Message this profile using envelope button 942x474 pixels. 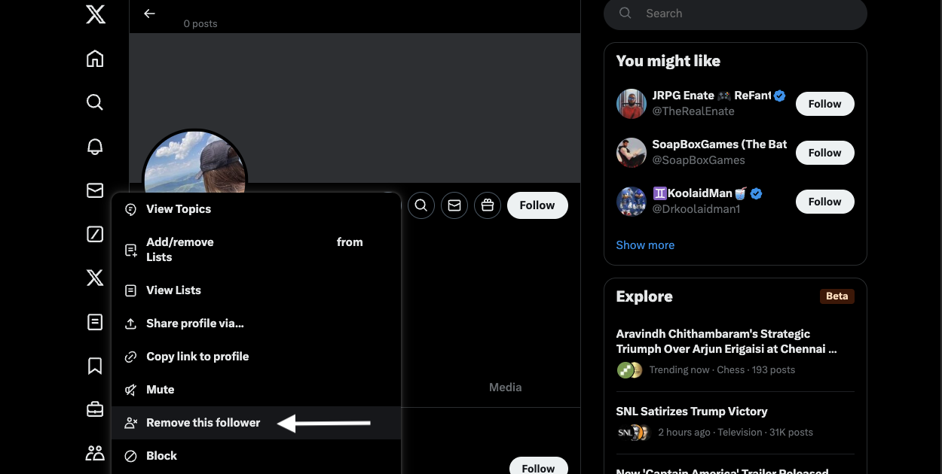click(x=454, y=205)
